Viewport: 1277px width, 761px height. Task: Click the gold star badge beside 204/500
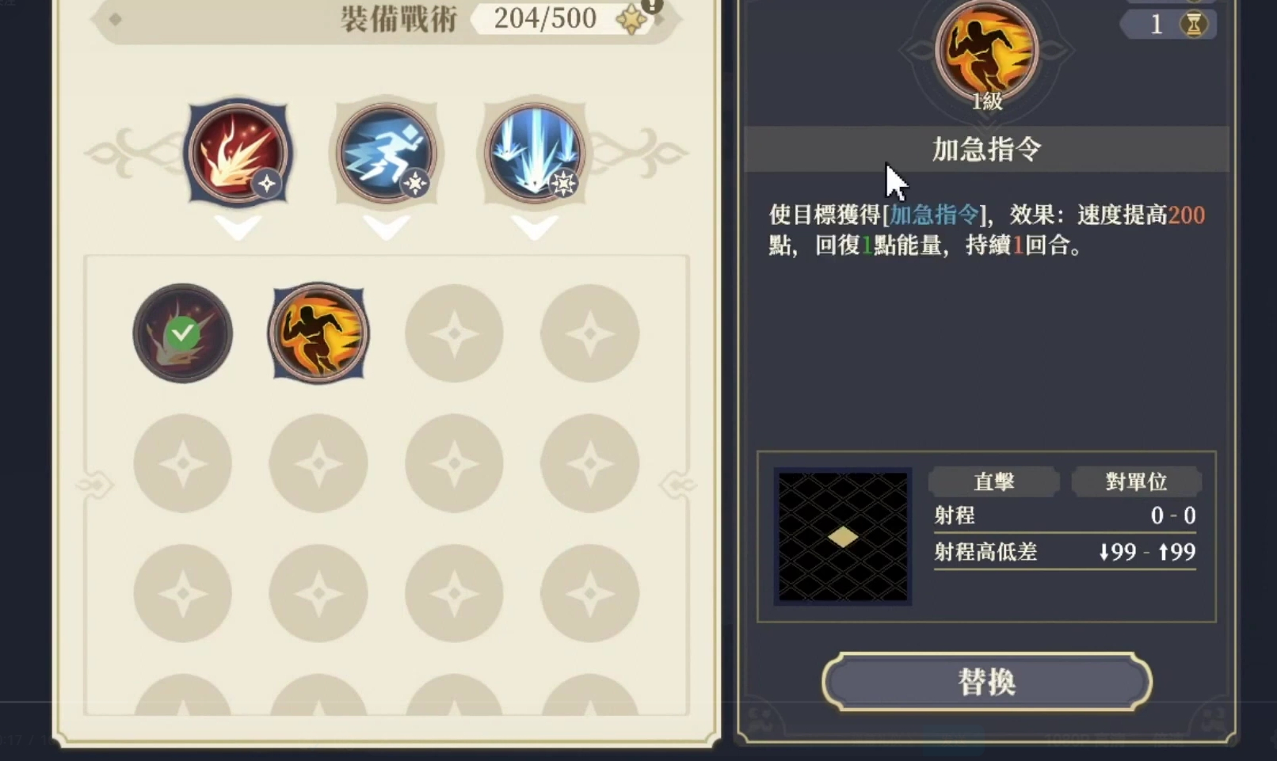pyautogui.click(x=631, y=21)
